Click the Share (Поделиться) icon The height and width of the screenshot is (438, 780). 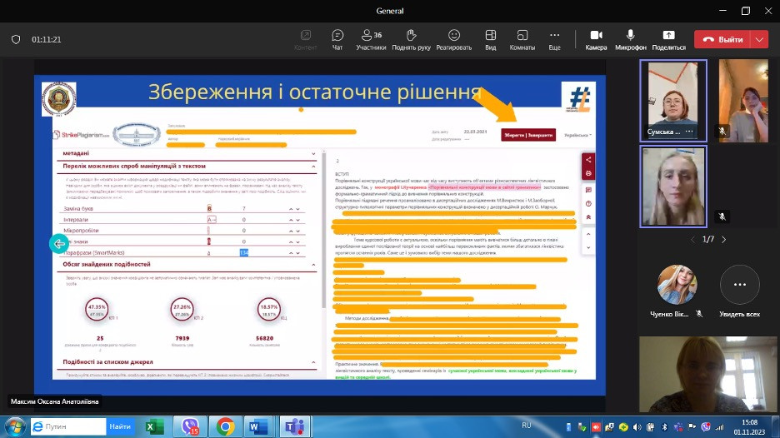click(668, 38)
